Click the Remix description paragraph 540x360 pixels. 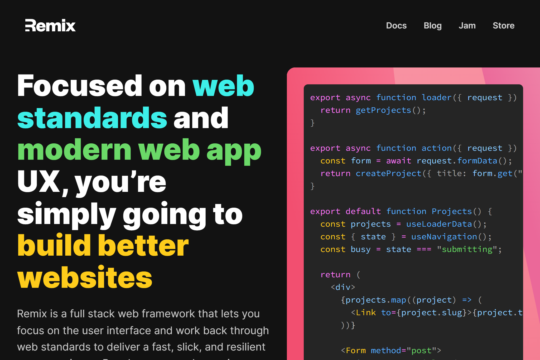[x=142, y=330]
